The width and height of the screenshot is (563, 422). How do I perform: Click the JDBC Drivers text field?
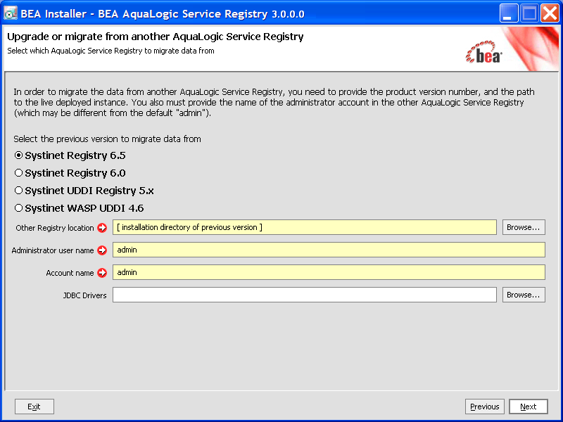pos(305,295)
